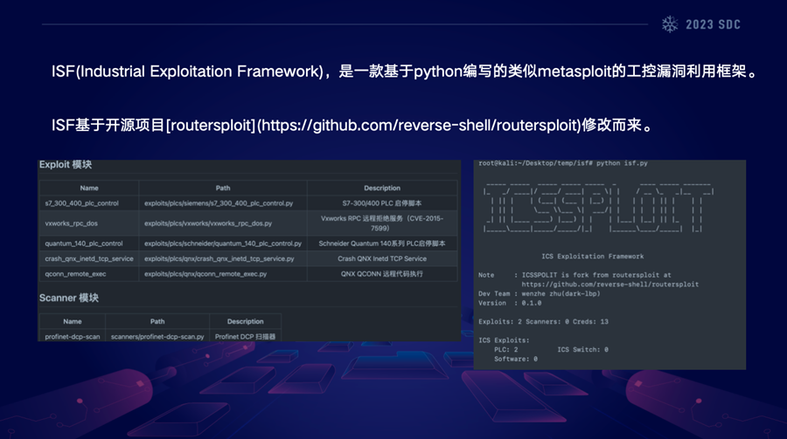Click the "Crash QNX Inetd TCP Service" description cell
The height and width of the screenshot is (439, 787).
click(x=382, y=258)
